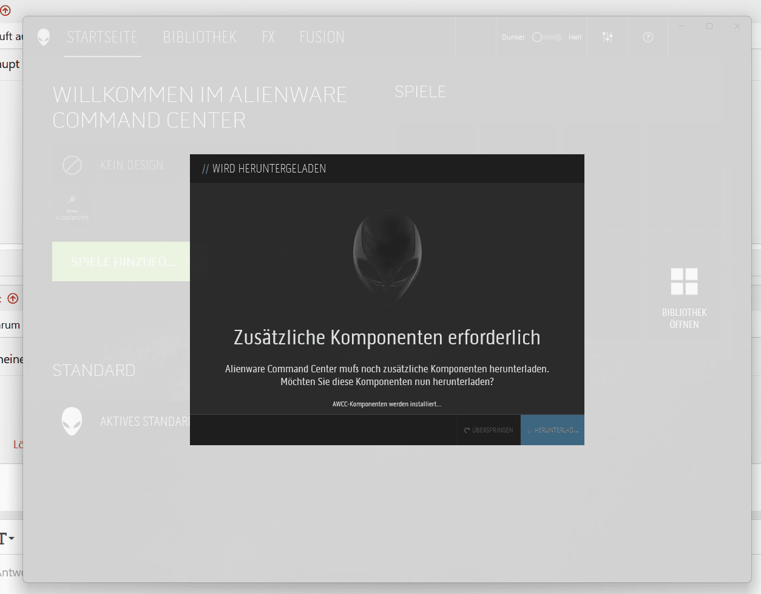761x594 pixels.
Task: Minimize the Alienware Command Center window
Action: point(682,26)
